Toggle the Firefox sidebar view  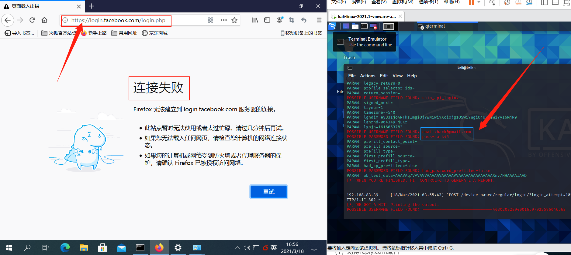[x=267, y=20]
